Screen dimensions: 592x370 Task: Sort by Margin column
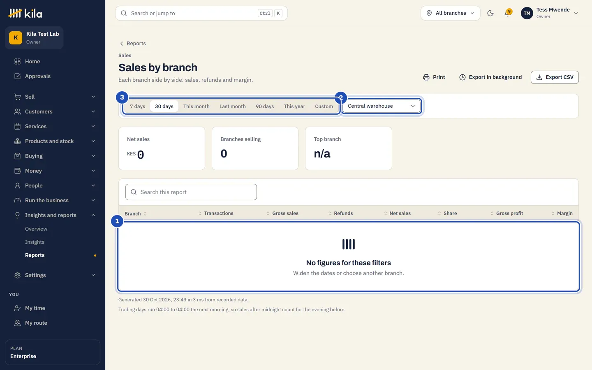click(x=562, y=213)
